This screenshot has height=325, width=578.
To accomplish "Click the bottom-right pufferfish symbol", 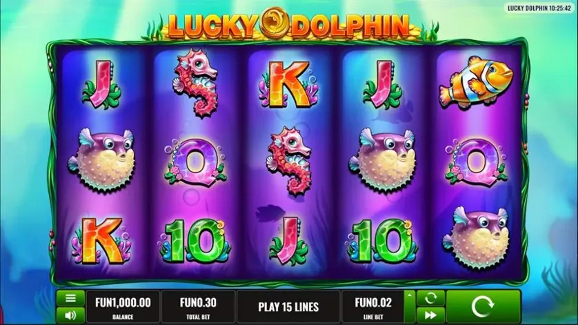I will pyautogui.click(x=477, y=237).
